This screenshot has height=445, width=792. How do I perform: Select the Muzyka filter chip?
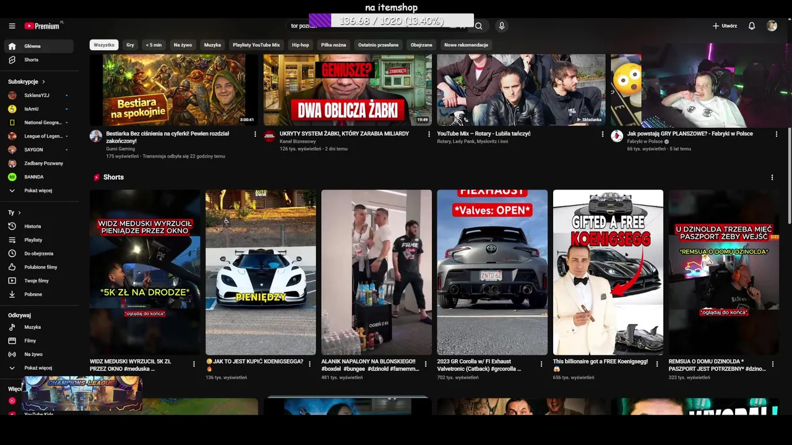212,45
